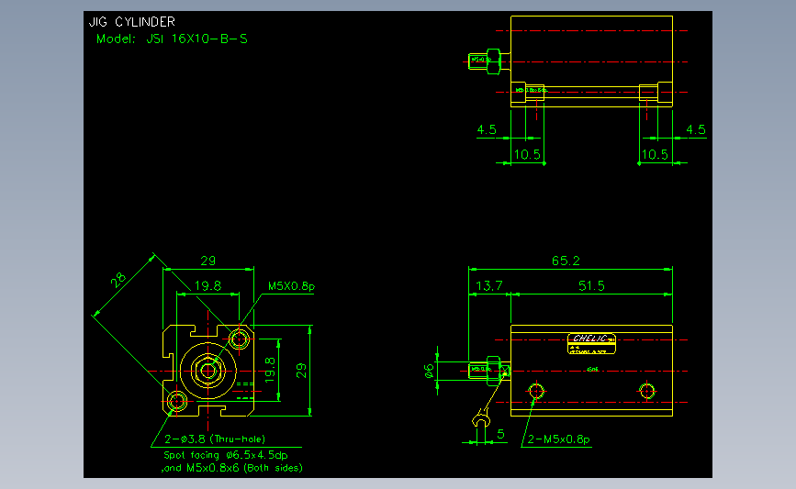Click the diagonal 28 dimension text
This screenshot has height=489, width=796.
118,280
